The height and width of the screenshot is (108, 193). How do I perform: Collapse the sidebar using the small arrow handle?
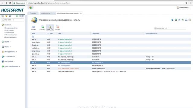click(x=26, y=16)
